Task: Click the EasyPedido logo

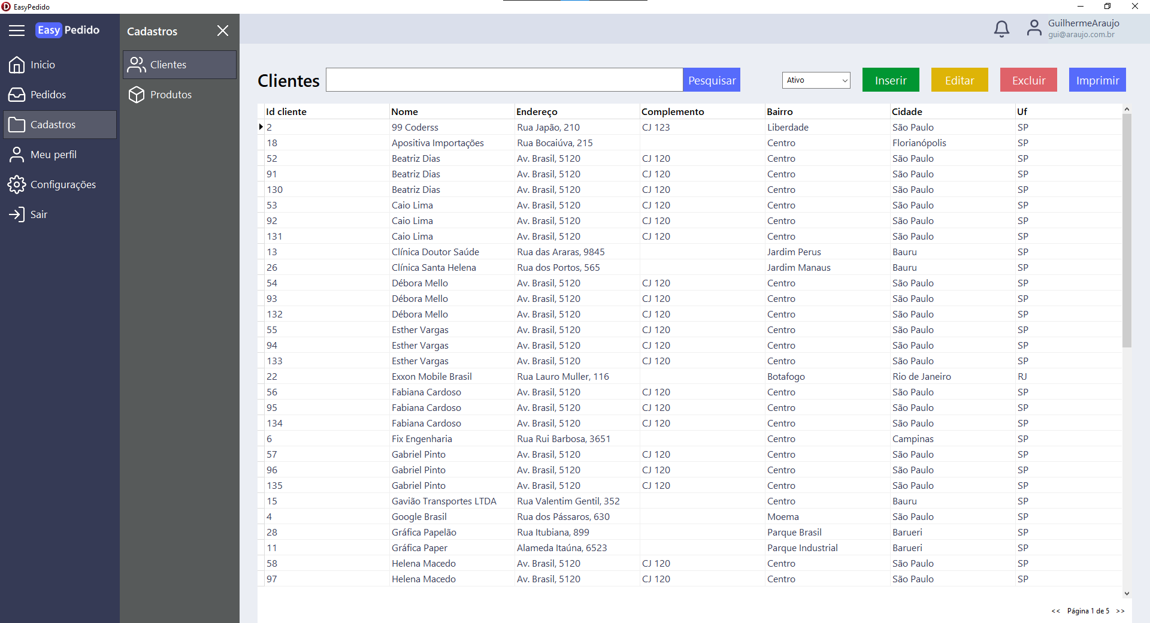Action: click(x=68, y=30)
